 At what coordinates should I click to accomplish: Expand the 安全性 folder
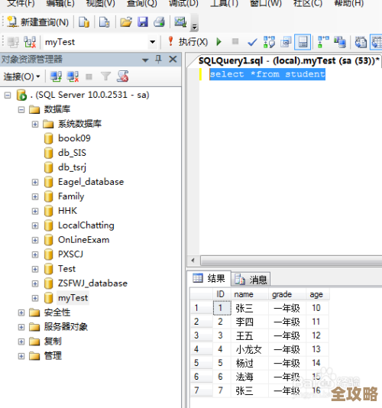click(21, 312)
